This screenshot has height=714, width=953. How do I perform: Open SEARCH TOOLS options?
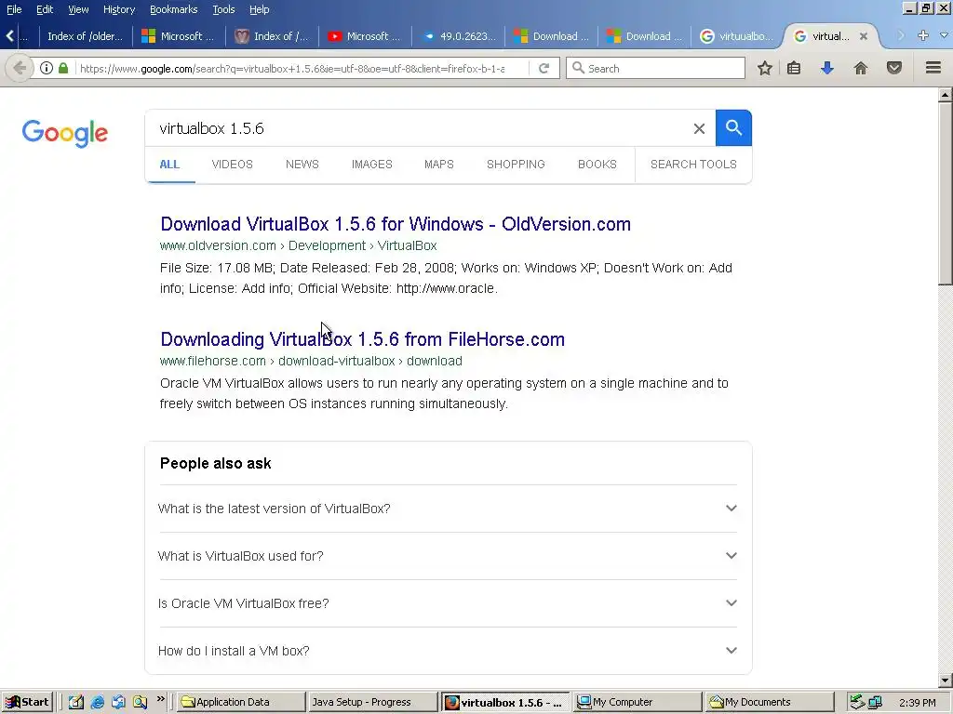[x=693, y=165]
